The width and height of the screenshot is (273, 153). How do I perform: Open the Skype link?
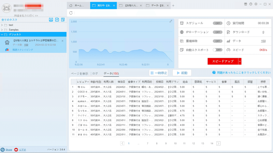coord(9,150)
